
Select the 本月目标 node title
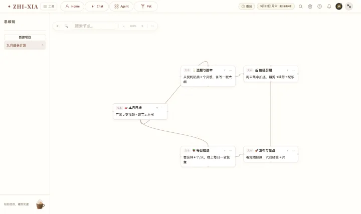135,108
